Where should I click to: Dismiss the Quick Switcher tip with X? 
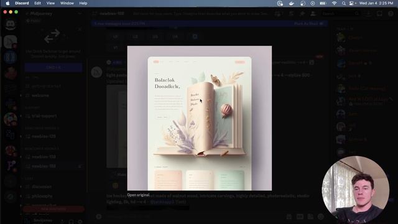coord(80,29)
